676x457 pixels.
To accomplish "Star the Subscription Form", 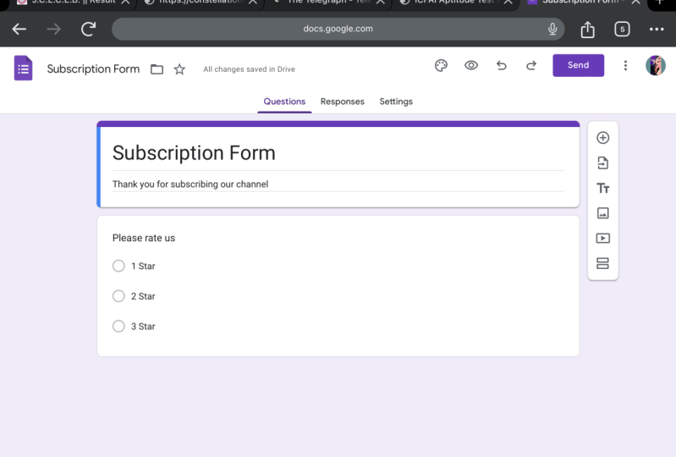I will (x=179, y=69).
